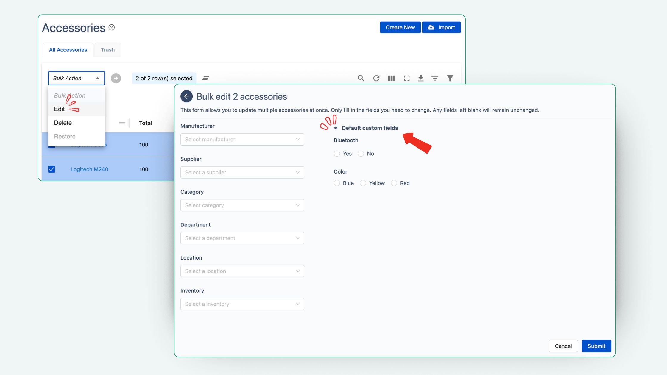The image size is (667, 375).
Task: Uncheck the Logitech M240 row checkbox
Action: (x=52, y=169)
